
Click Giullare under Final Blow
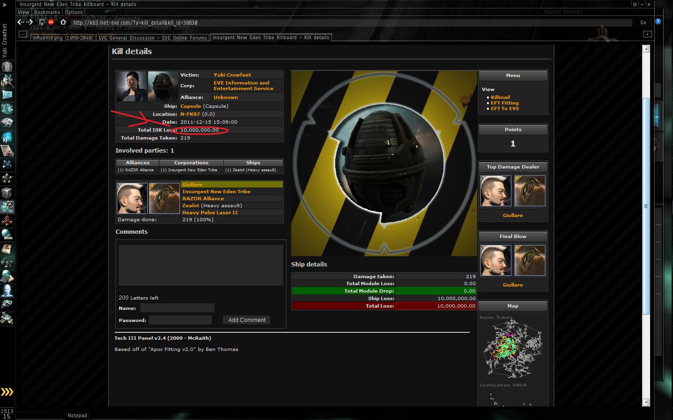(513, 285)
